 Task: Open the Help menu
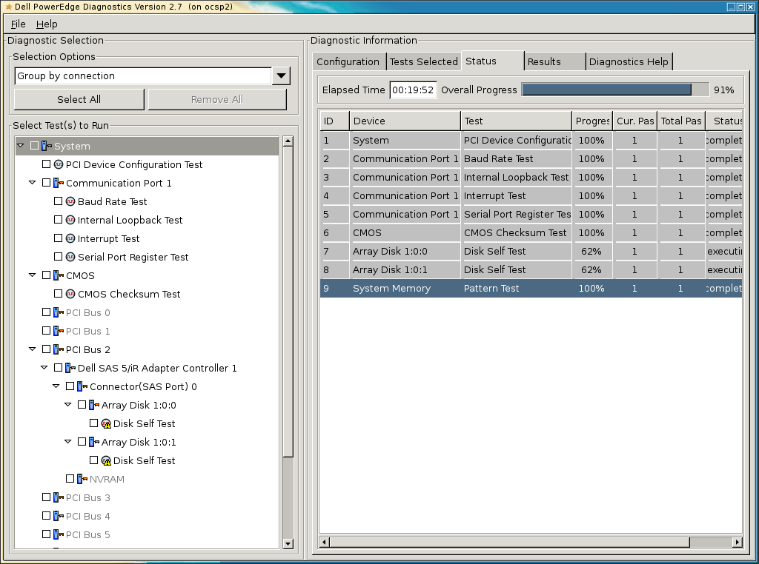coord(47,24)
